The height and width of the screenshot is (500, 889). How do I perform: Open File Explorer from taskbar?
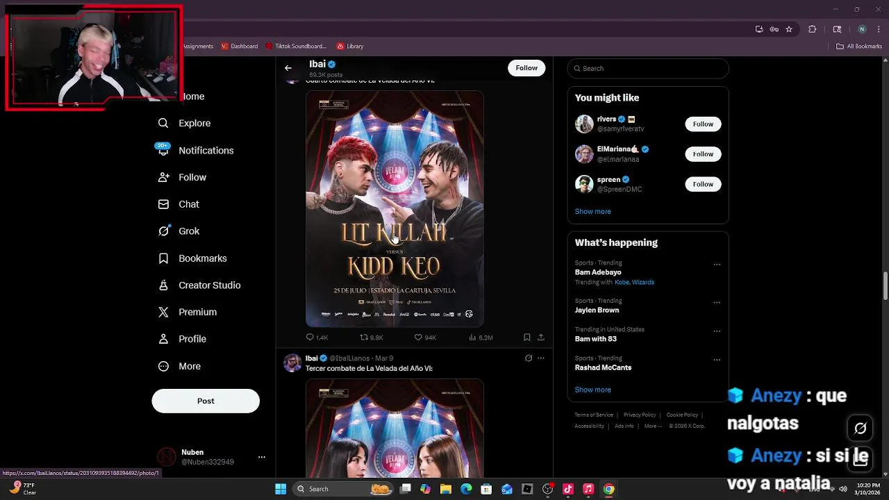click(x=446, y=489)
